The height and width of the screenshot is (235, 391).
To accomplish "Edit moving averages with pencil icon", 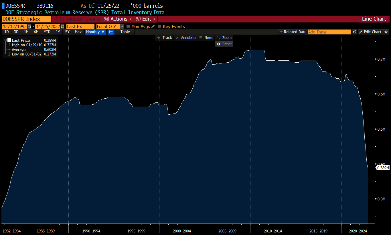I will [x=153, y=27].
